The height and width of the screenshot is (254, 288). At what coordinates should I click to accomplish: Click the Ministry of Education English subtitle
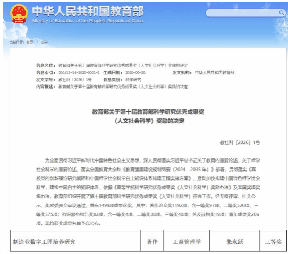88,21
